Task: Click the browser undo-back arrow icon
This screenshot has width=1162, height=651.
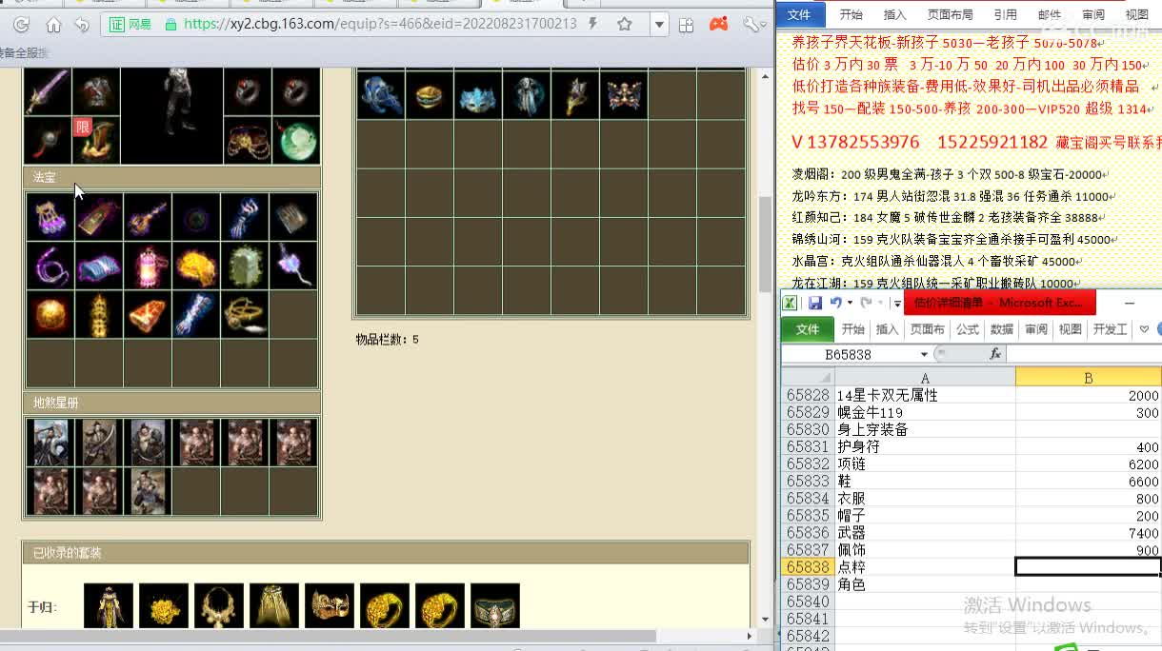Action: coord(82,25)
